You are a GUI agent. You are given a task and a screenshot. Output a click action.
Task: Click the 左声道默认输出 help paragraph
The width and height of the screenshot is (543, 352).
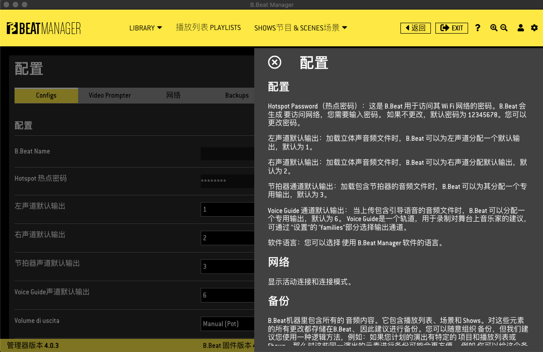click(x=394, y=143)
